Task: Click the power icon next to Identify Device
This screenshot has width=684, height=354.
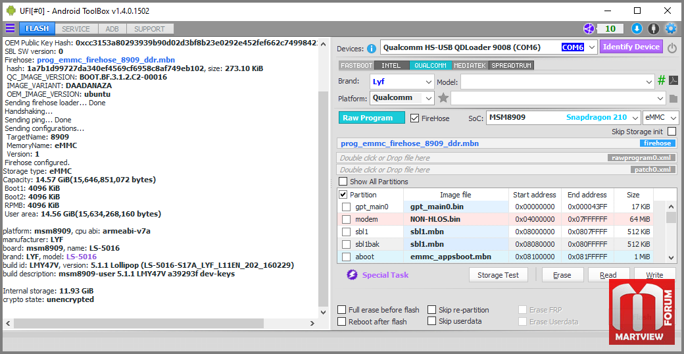Action: [672, 47]
